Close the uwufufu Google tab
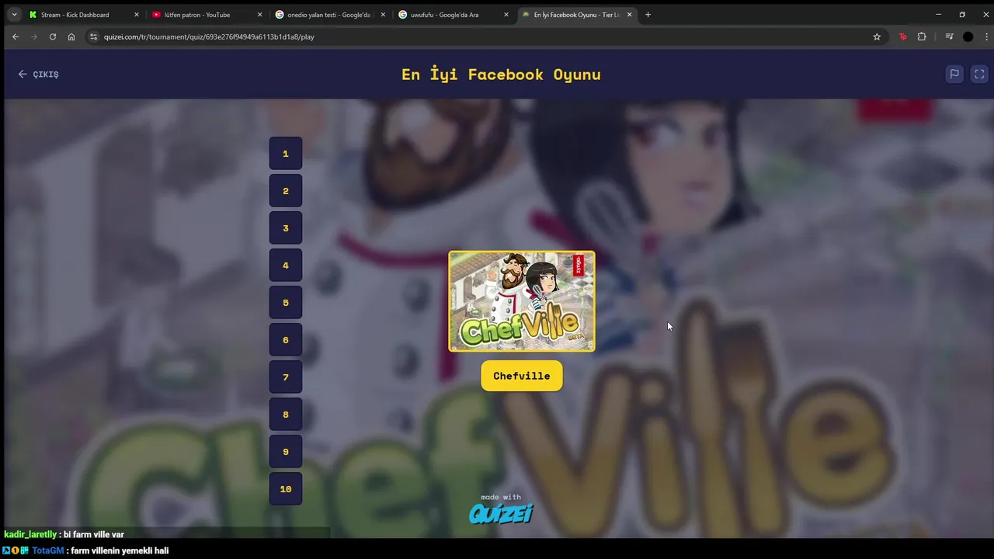994x559 pixels. [506, 15]
